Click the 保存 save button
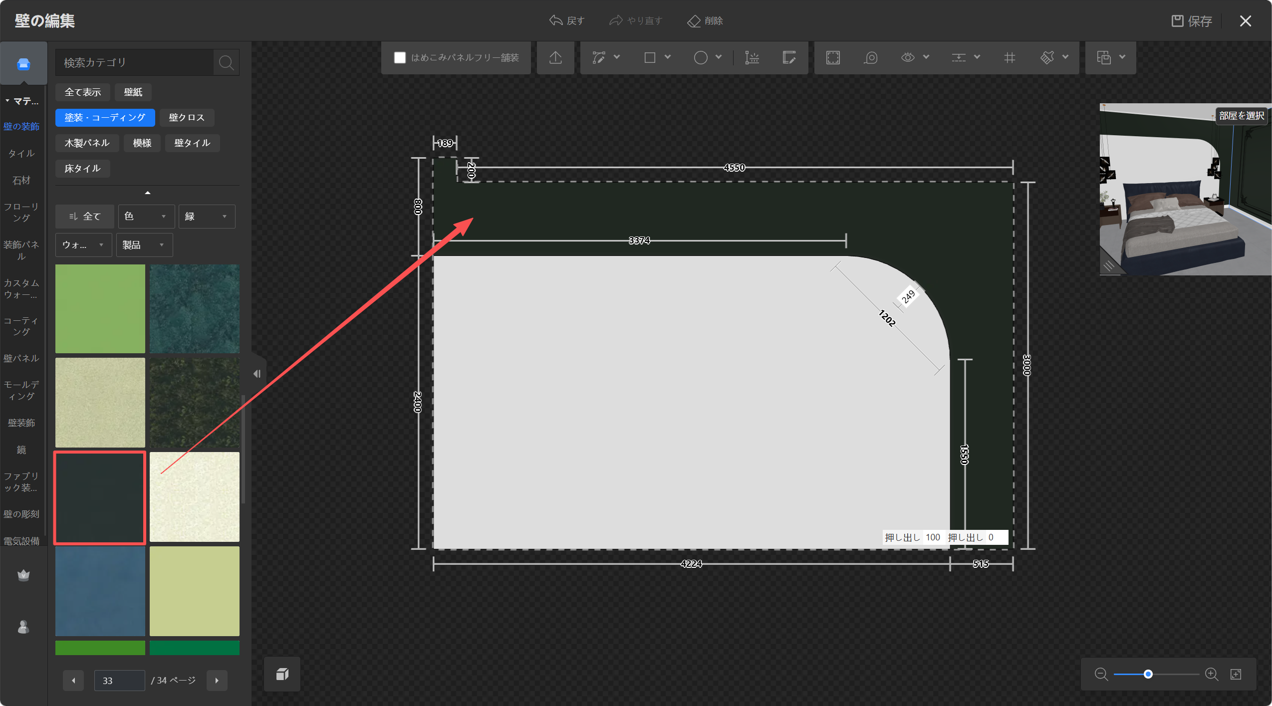Image resolution: width=1272 pixels, height=706 pixels. click(x=1192, y=21)
